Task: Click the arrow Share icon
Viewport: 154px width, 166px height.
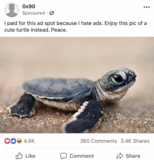Action: click(120, 156)
